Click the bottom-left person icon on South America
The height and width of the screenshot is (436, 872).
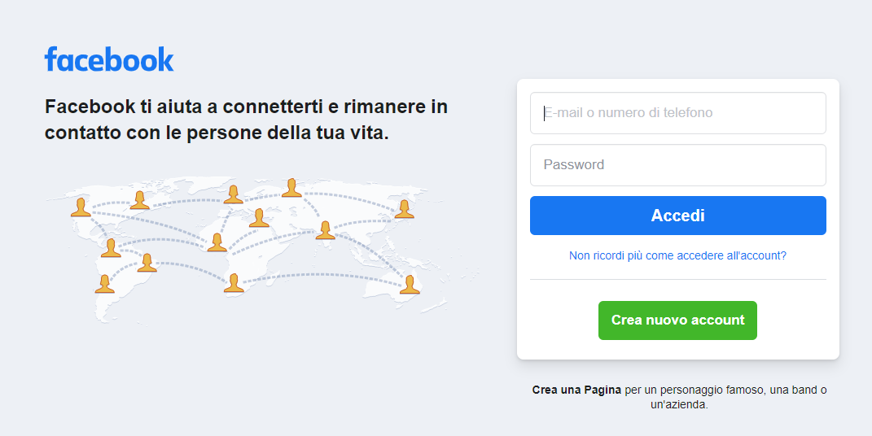(x=104, y=284)
